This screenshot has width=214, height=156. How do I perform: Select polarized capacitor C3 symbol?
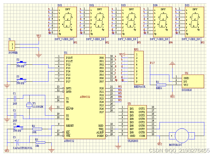(x=17, y=142)
